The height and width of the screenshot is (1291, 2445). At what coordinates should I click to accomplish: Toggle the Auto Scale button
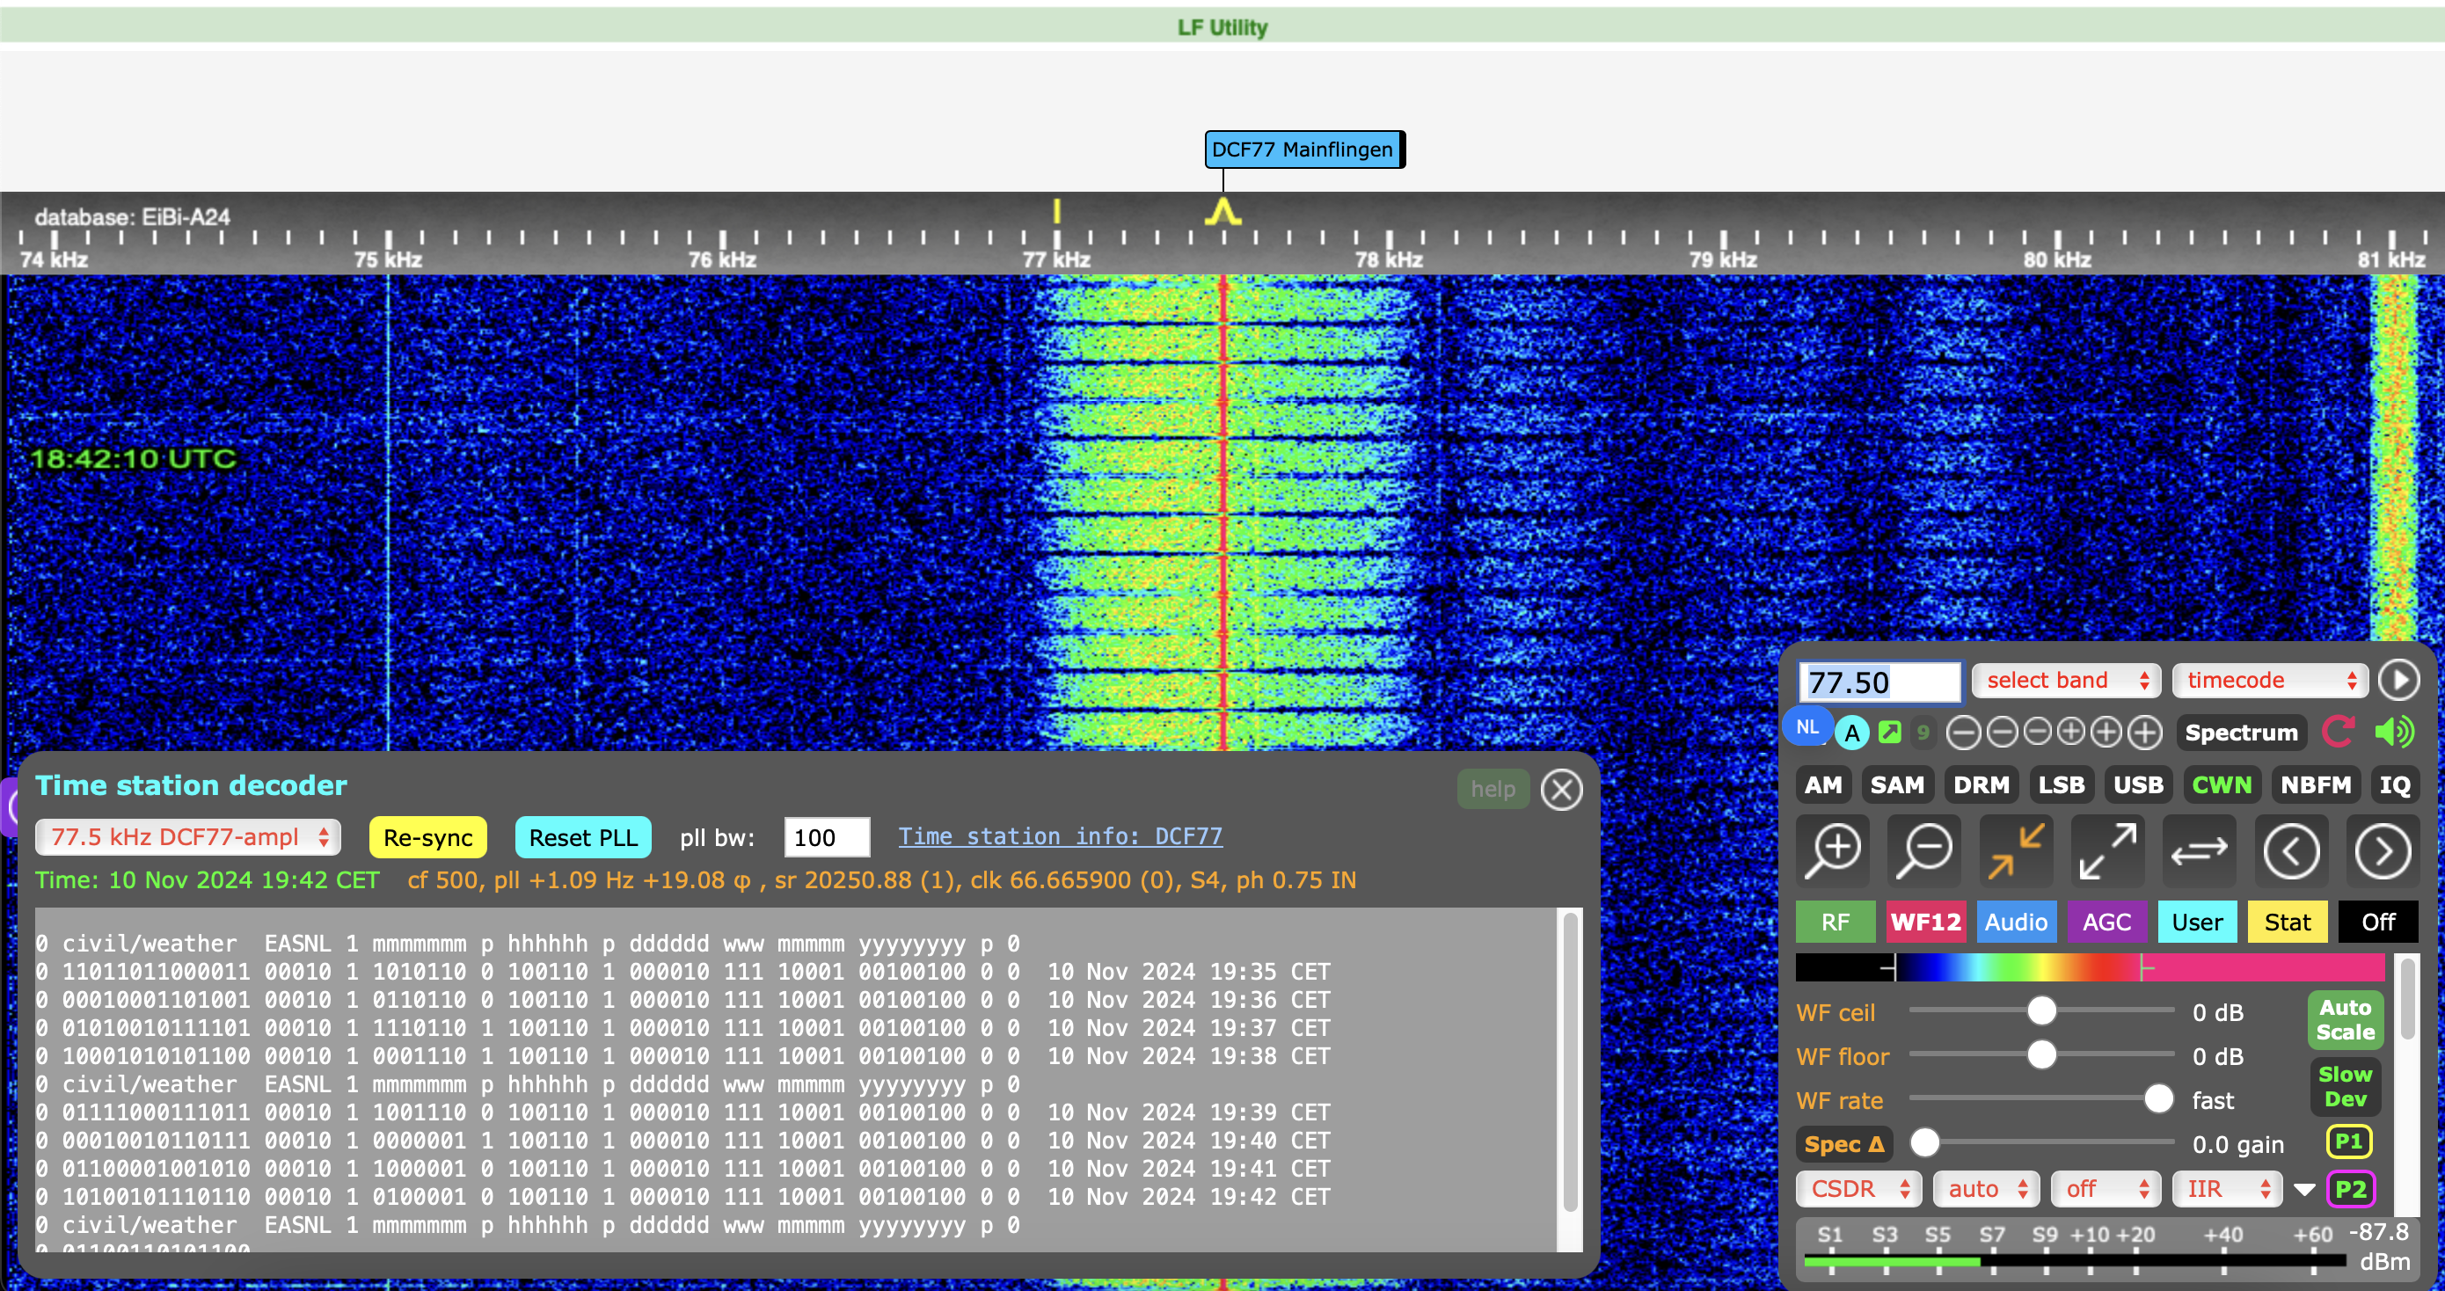click(2345, 1019)
